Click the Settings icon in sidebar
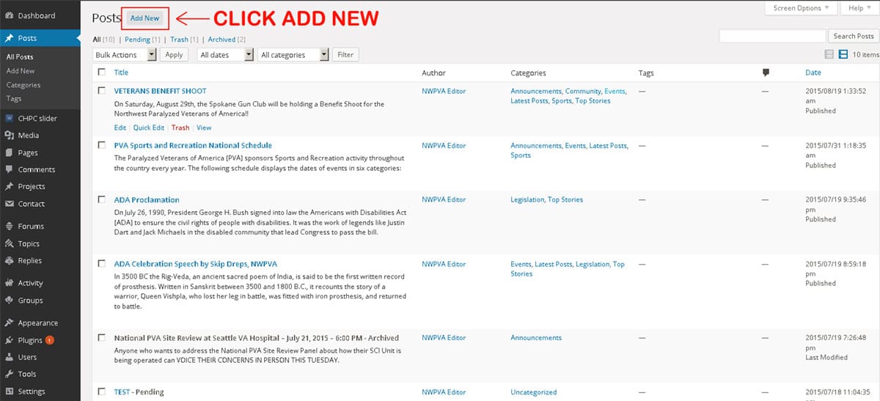The image size is (880, 401). click(x=9, y=391)
